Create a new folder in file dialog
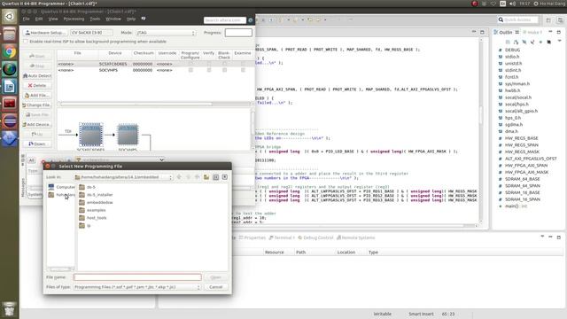 (x=206, y=177)
